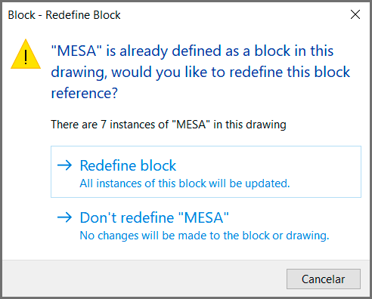Choose the Redefine block option
The height and width of the screenshot is (299, 372).
[x=206, y=172]
